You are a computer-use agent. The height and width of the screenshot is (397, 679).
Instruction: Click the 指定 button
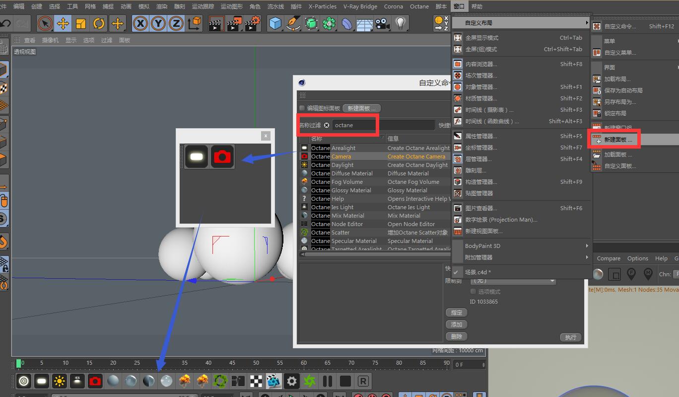coord(457,313)
